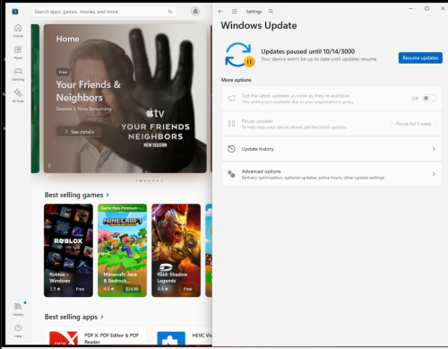Image resolution: width=448 pixels, height=349 pixels.
Task: Open Pause for 1 week dropdown
Action: [x=414, y=124]
